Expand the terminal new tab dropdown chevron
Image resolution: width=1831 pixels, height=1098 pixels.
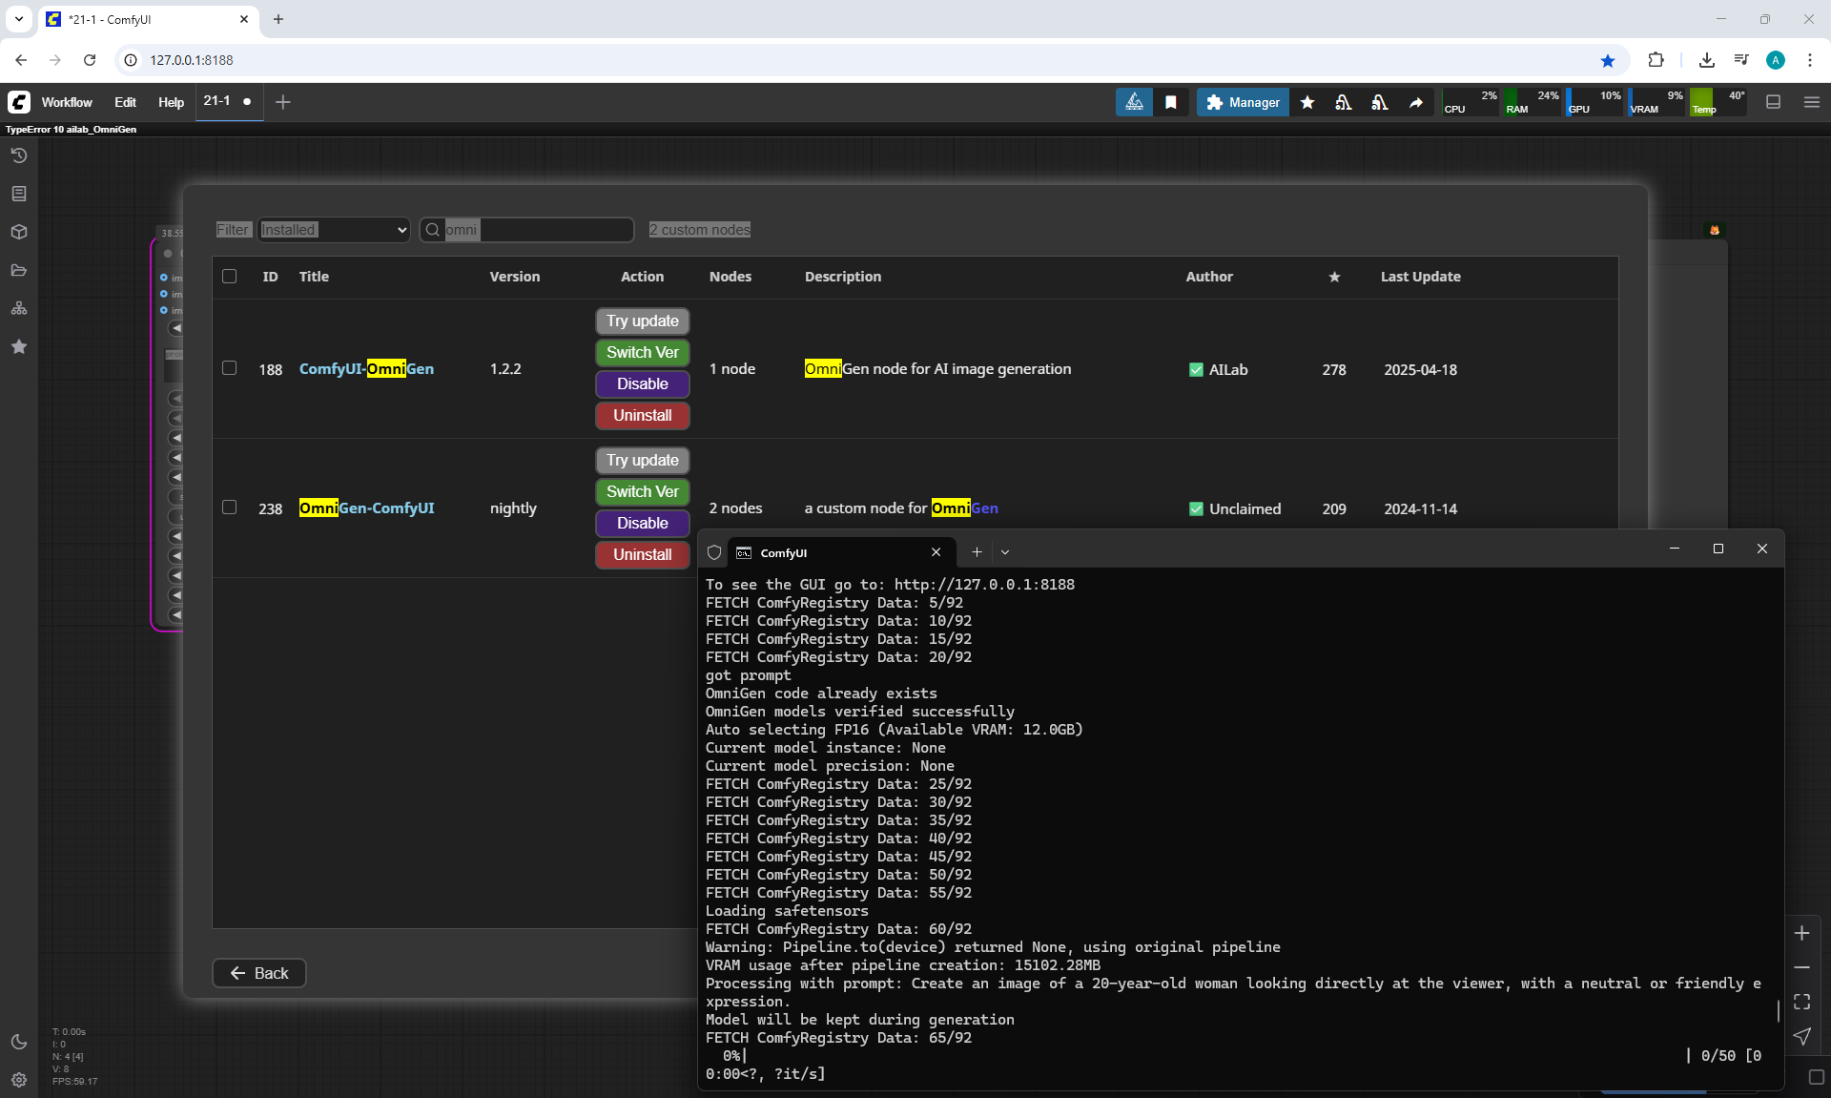coord(1005,552)
